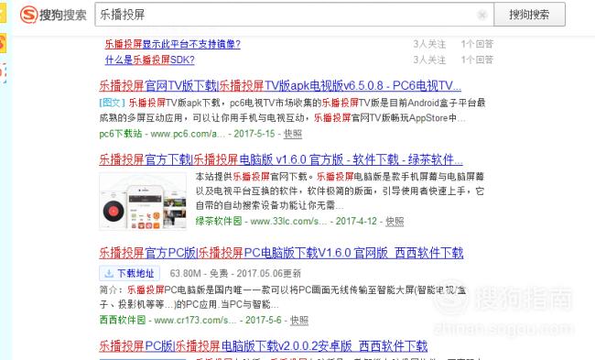Click the 搜狗搜索 search button
The height and width of the screenshot is (360, 595).
coord(529,15)
